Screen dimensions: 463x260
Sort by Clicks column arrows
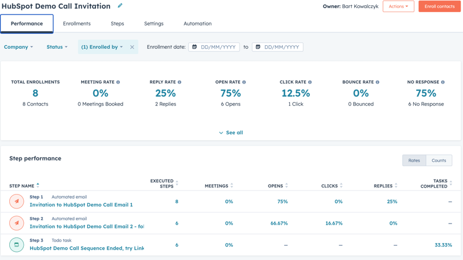[x=341, y=185]
